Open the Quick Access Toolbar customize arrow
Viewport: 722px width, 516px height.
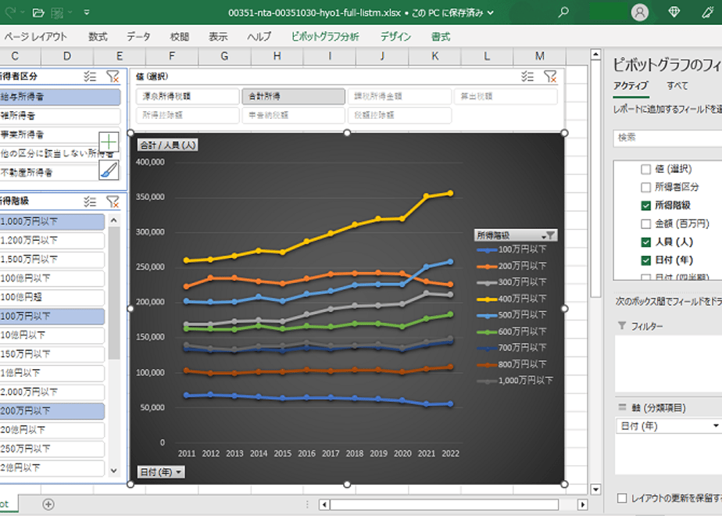pyautogui.click(x=87, y=13)
